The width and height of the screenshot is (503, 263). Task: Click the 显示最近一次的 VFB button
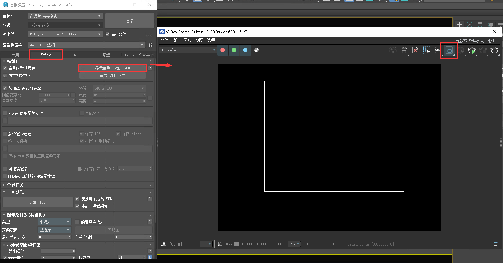pyautogui.click(x=112, y=68)
